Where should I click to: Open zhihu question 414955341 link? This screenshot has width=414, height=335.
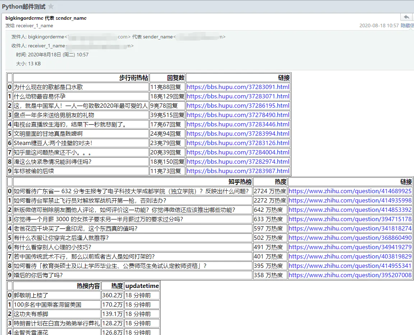(x=350, y=266)
